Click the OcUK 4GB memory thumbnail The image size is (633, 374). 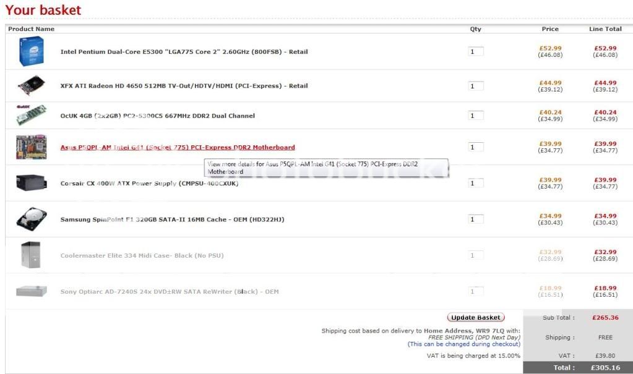[x=31, y=116]
